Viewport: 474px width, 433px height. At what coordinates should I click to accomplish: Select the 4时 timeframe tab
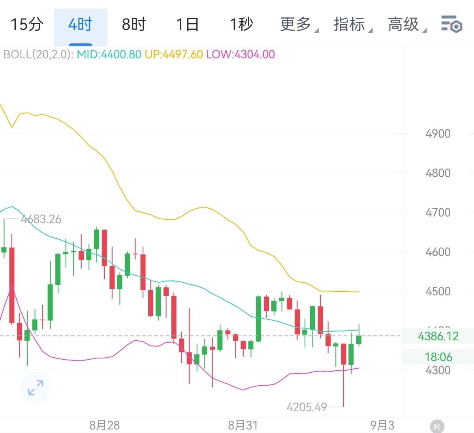80,24
